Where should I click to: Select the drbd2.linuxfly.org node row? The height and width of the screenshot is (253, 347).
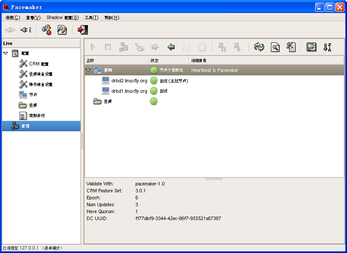click(x=129, y=81)
